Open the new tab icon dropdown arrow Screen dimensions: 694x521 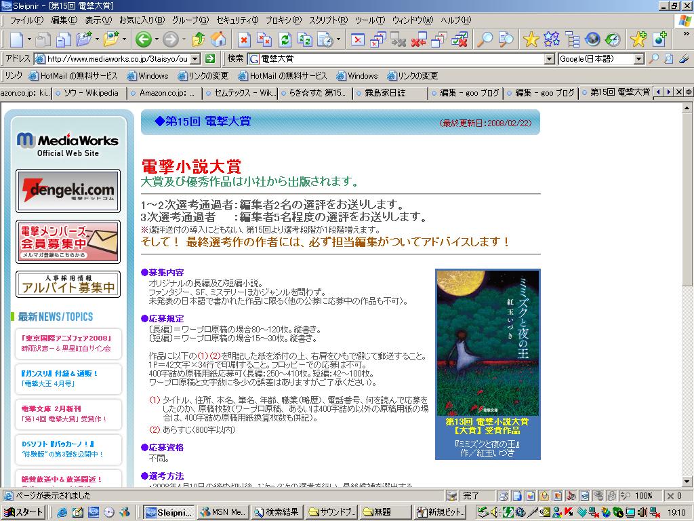tap(29, 39)
